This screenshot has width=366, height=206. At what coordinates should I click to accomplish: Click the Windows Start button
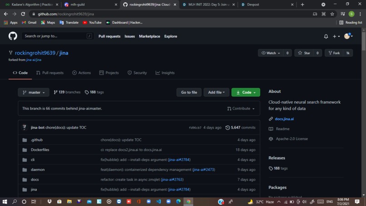[5, 201]
